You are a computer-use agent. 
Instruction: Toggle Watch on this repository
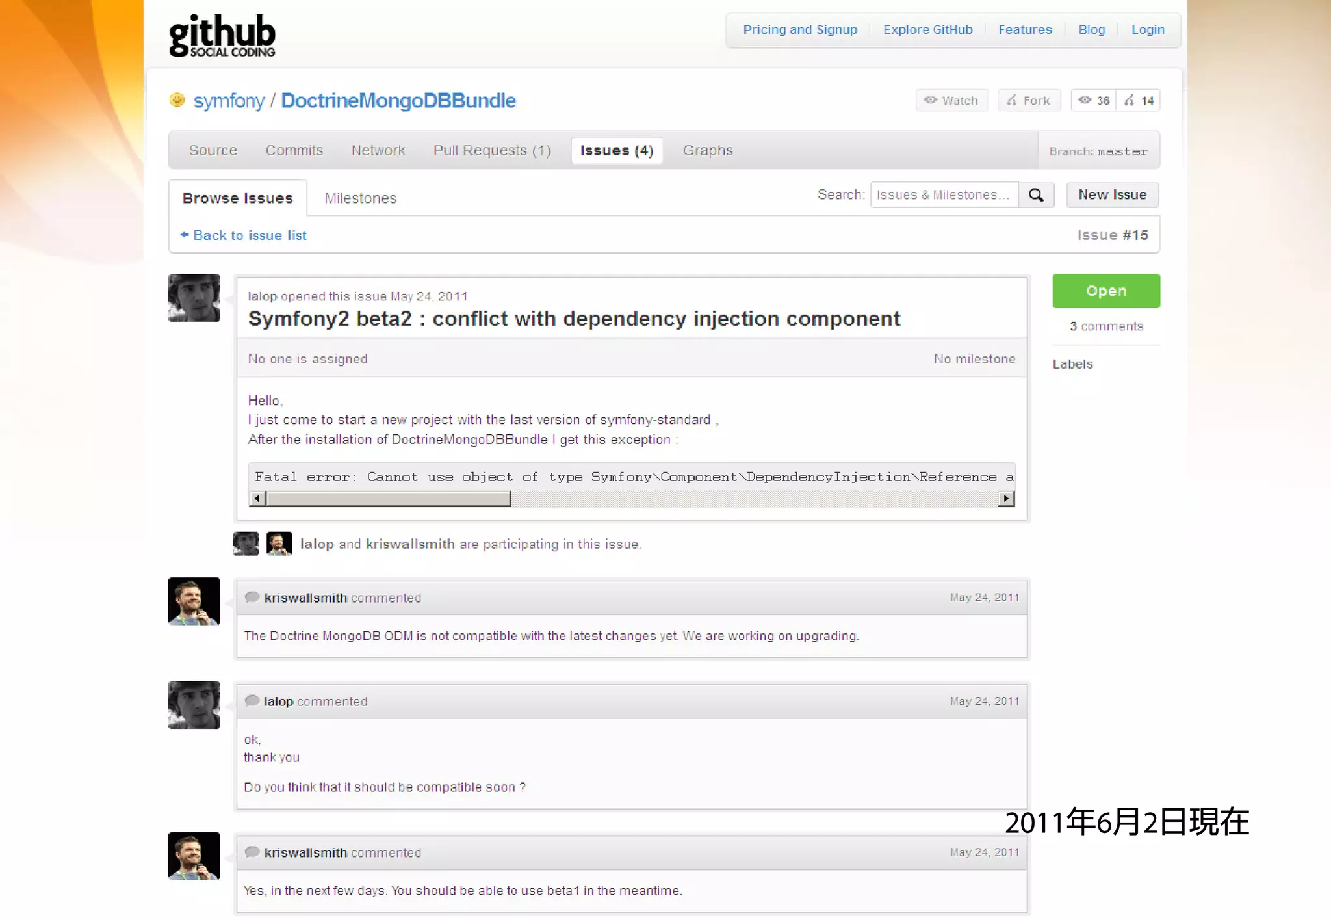(951, 101)
